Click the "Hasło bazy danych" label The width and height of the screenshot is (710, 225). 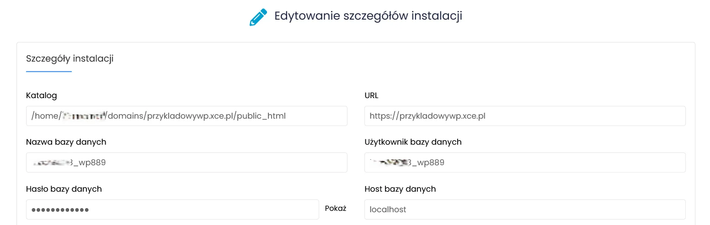pyautogui.click(x=64, y=188)
